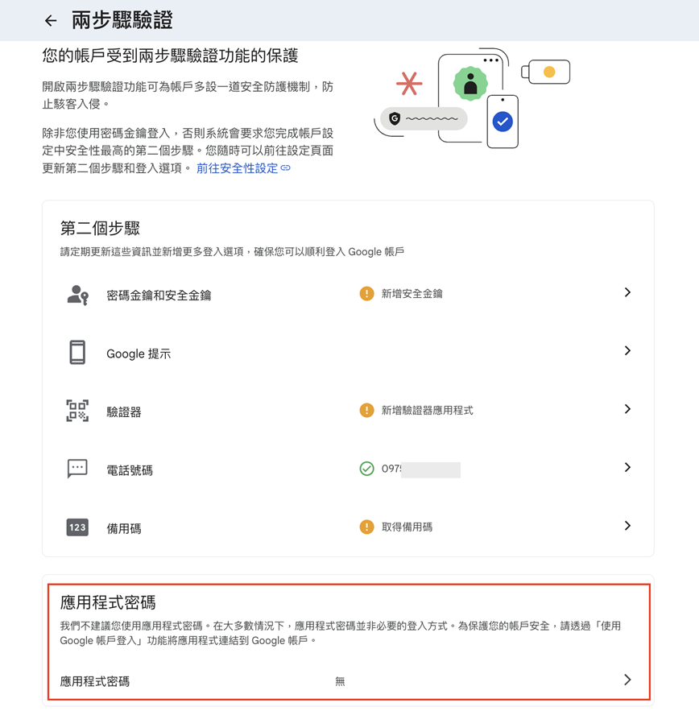Click the phone icon for Google 提示

(x=77, y=353)
